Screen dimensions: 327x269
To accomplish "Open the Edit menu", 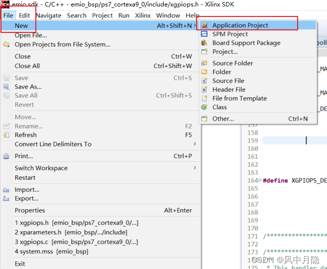I will [24, 15].
